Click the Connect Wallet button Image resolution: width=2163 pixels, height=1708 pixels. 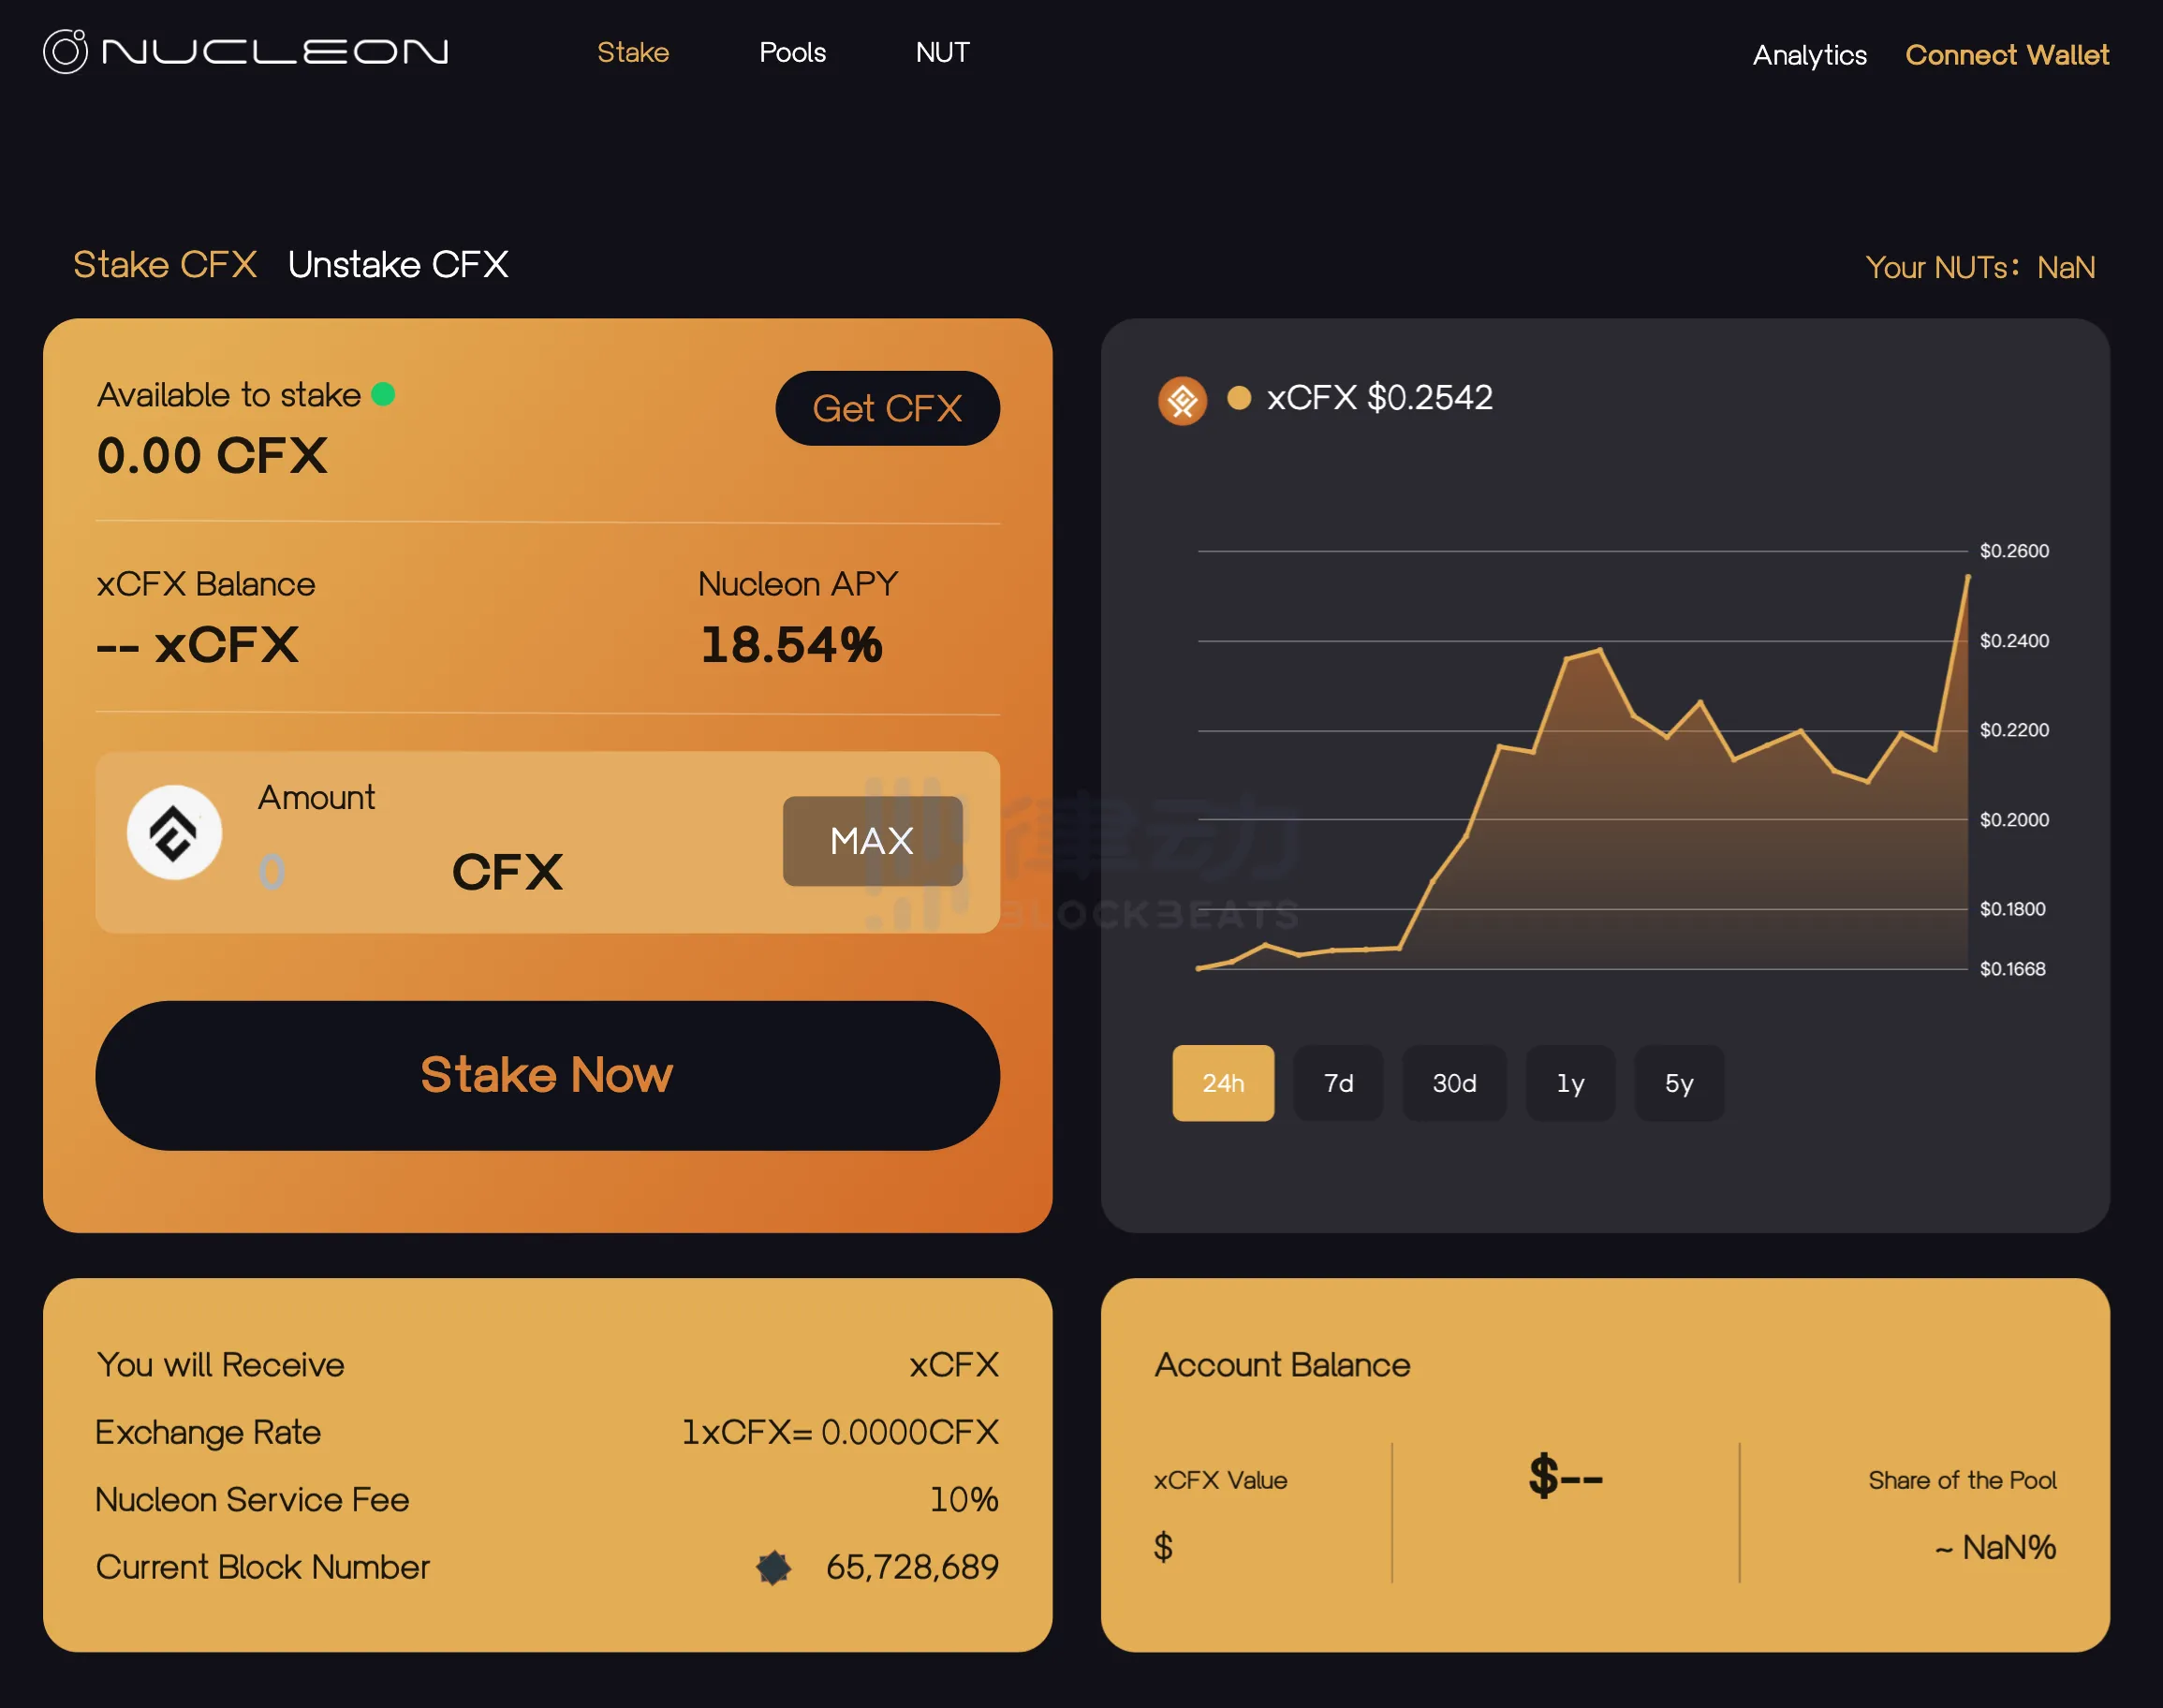point(2007,52)
